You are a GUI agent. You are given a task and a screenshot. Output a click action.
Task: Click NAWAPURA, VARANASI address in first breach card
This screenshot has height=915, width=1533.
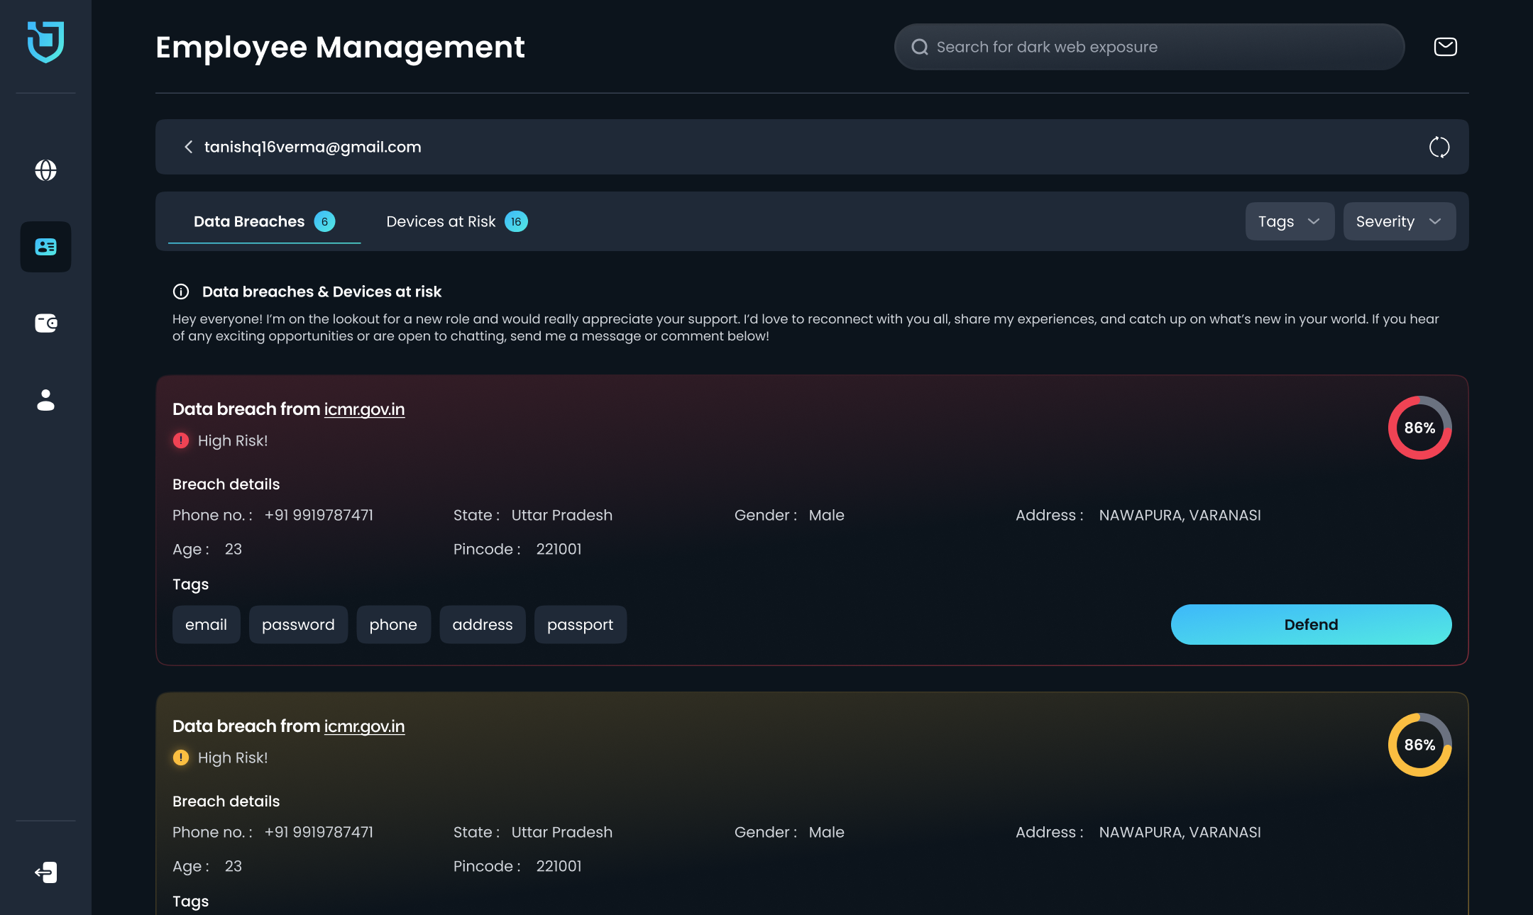tap(1180, 515)
